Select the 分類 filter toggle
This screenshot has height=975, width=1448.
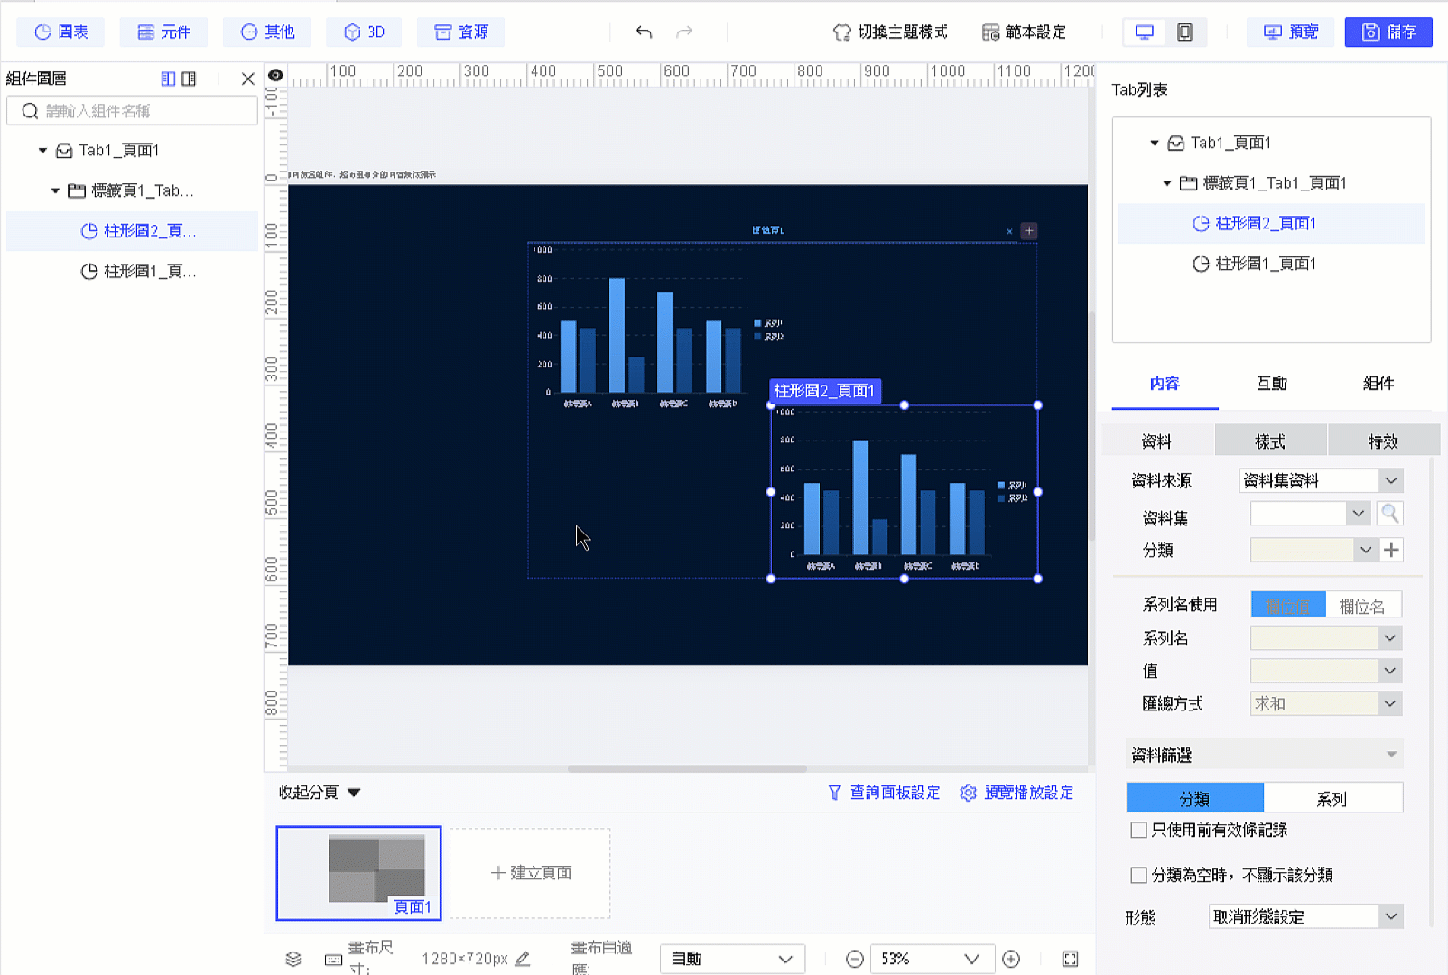point(1195,798)
